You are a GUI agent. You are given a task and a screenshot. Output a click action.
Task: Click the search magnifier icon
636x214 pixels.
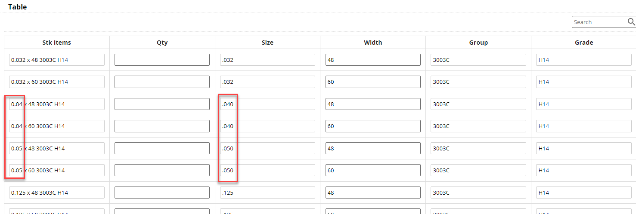(631, 22)
